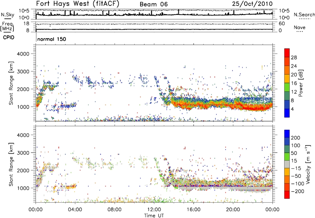Click the velocity color bar gray segment
The image size is (315, 218).
pyautogui.click(x=287, y=164)
